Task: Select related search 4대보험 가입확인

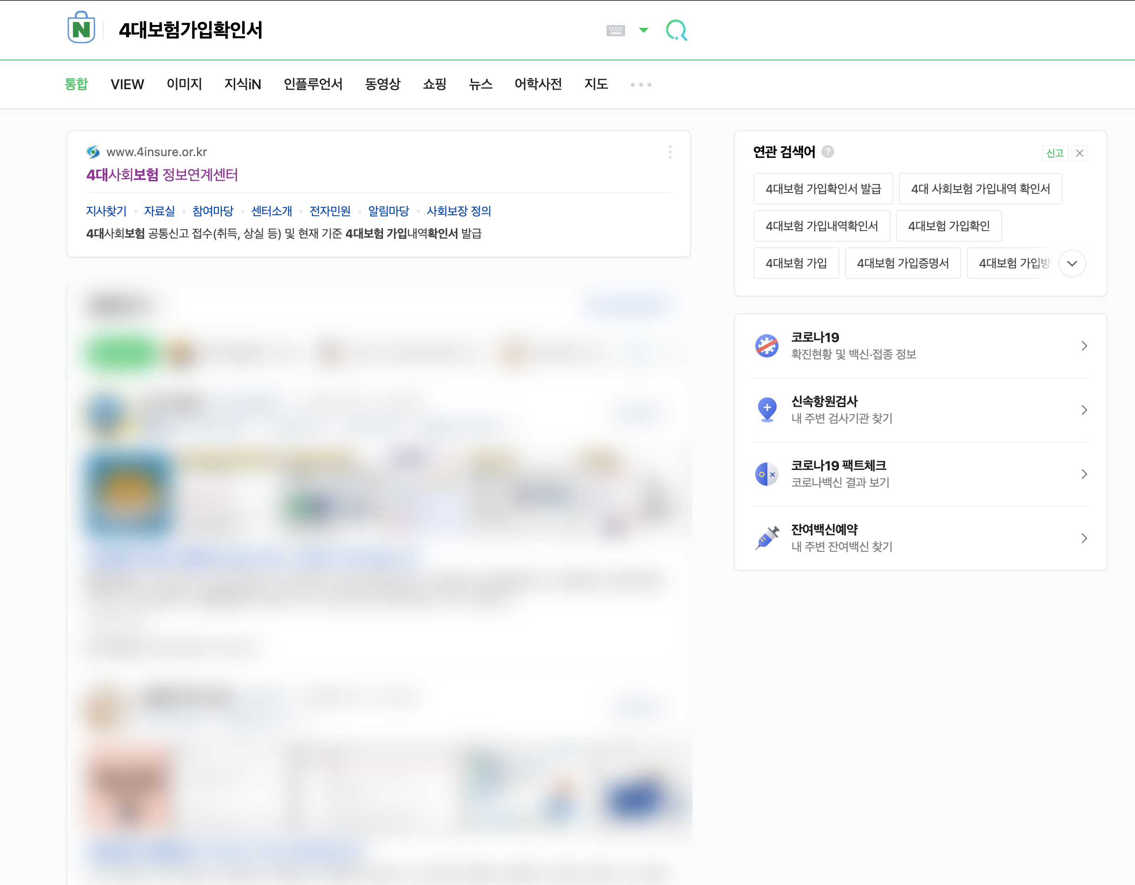Action: tap(949, 225)
